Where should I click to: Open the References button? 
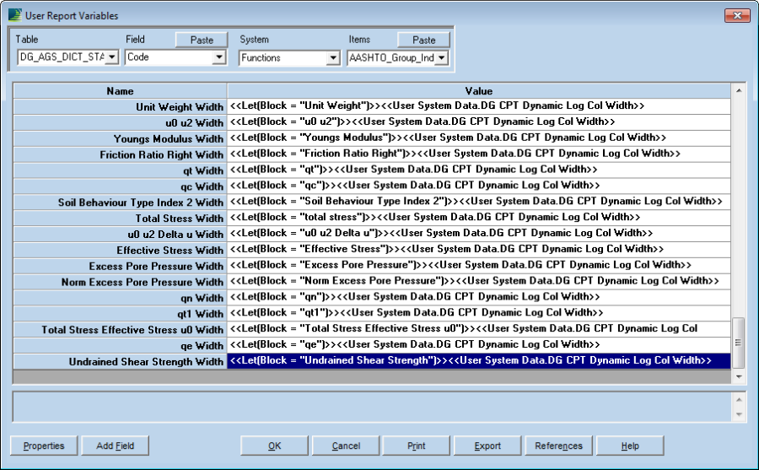(558, 446)
